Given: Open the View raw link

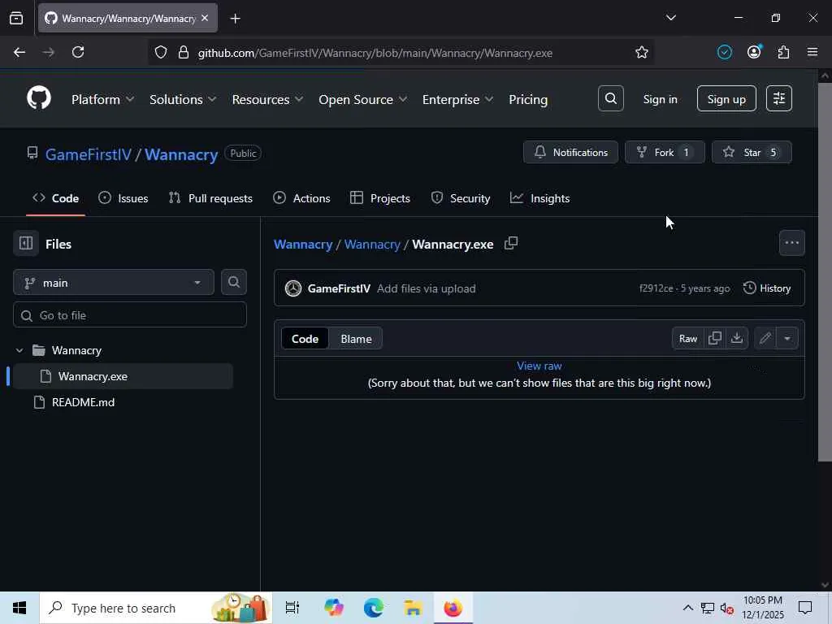Looking at the screenshot, I should pyautogui.click(x=539, y=366).
